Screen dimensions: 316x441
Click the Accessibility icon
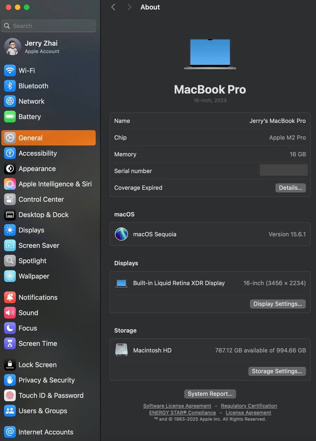coord(10,153)
